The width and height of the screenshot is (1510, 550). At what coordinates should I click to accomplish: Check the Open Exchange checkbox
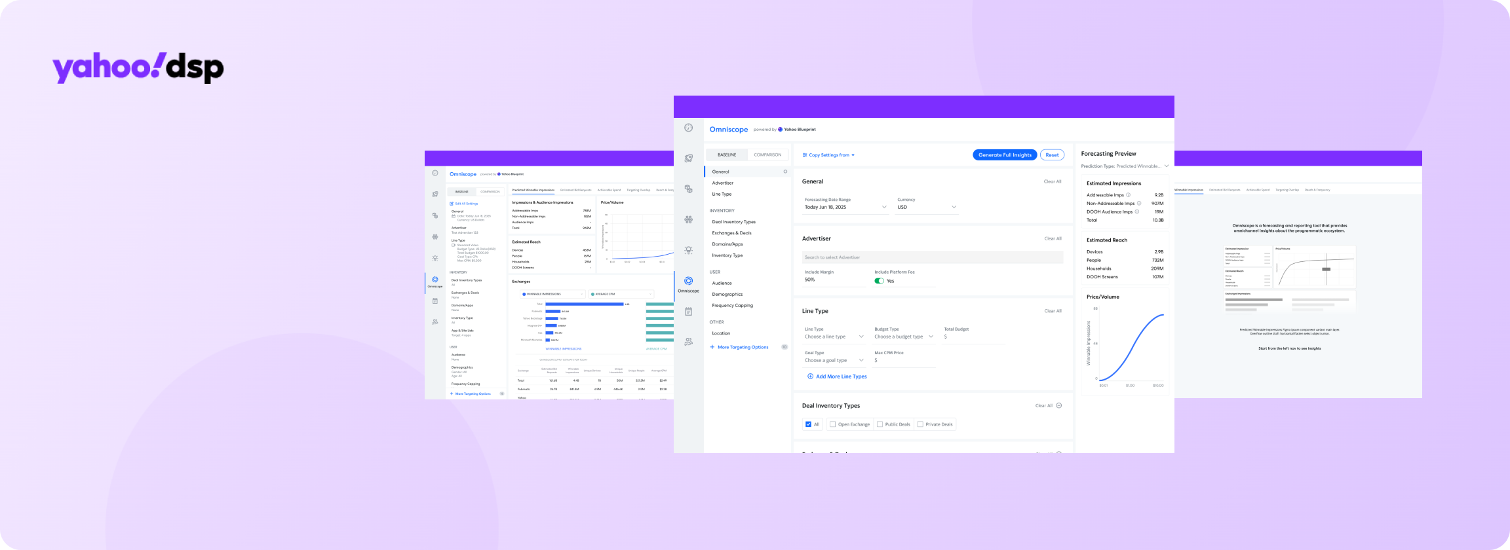(x=833, y=424)
